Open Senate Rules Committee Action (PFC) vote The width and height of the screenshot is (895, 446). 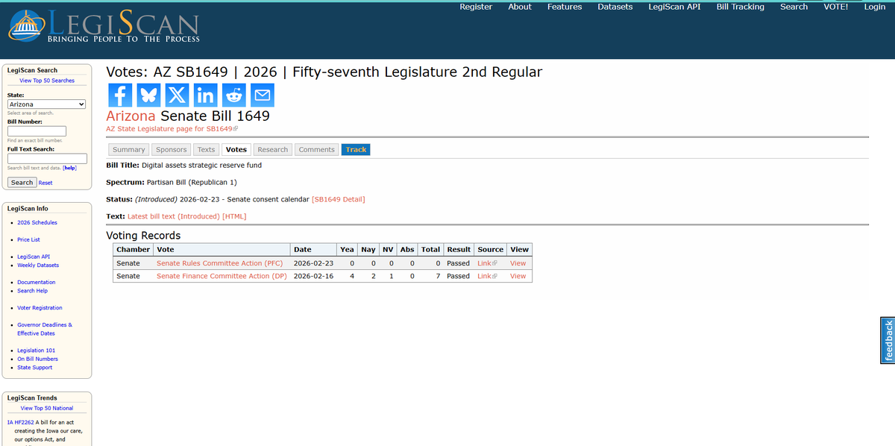[x=220, y=263]
